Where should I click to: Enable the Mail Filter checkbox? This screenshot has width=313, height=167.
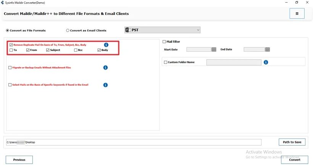164,42
